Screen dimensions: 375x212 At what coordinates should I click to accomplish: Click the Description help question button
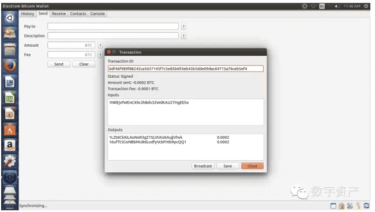183,36
